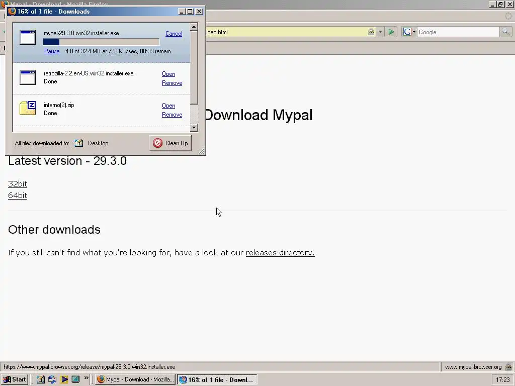
Task: Switch to Mypal - Download Mozilla taskbar button
Action: click(135, 379)
